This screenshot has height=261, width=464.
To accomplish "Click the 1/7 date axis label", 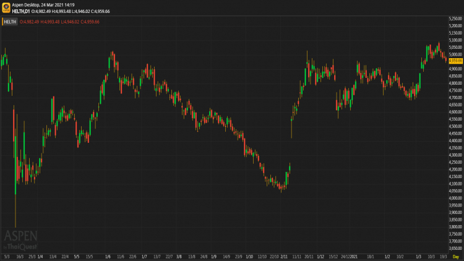I will 144,257.
